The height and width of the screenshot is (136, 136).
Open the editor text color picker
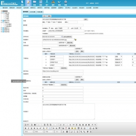click(63, 132)
